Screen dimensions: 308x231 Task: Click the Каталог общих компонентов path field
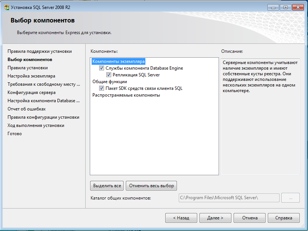click(x=229, y=198)
